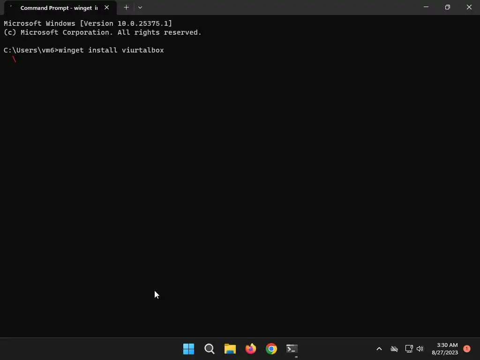
Task: Open the notification badge showing 1
Action: pos(467,348)
